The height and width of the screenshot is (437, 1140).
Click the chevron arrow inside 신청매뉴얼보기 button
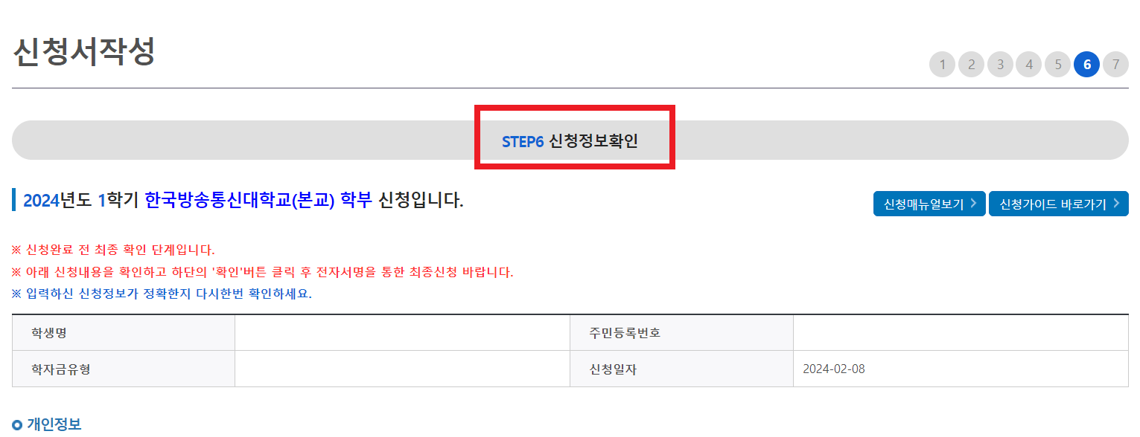pos(973,203)
